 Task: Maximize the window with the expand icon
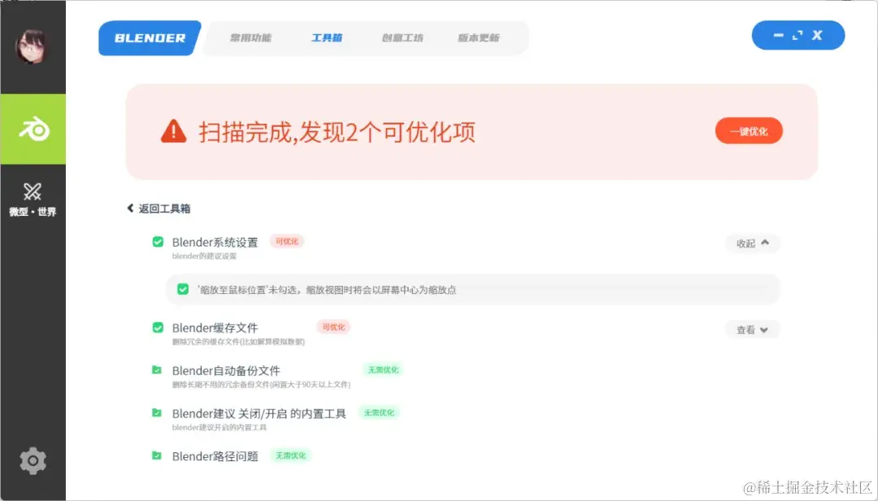(798, 35)
